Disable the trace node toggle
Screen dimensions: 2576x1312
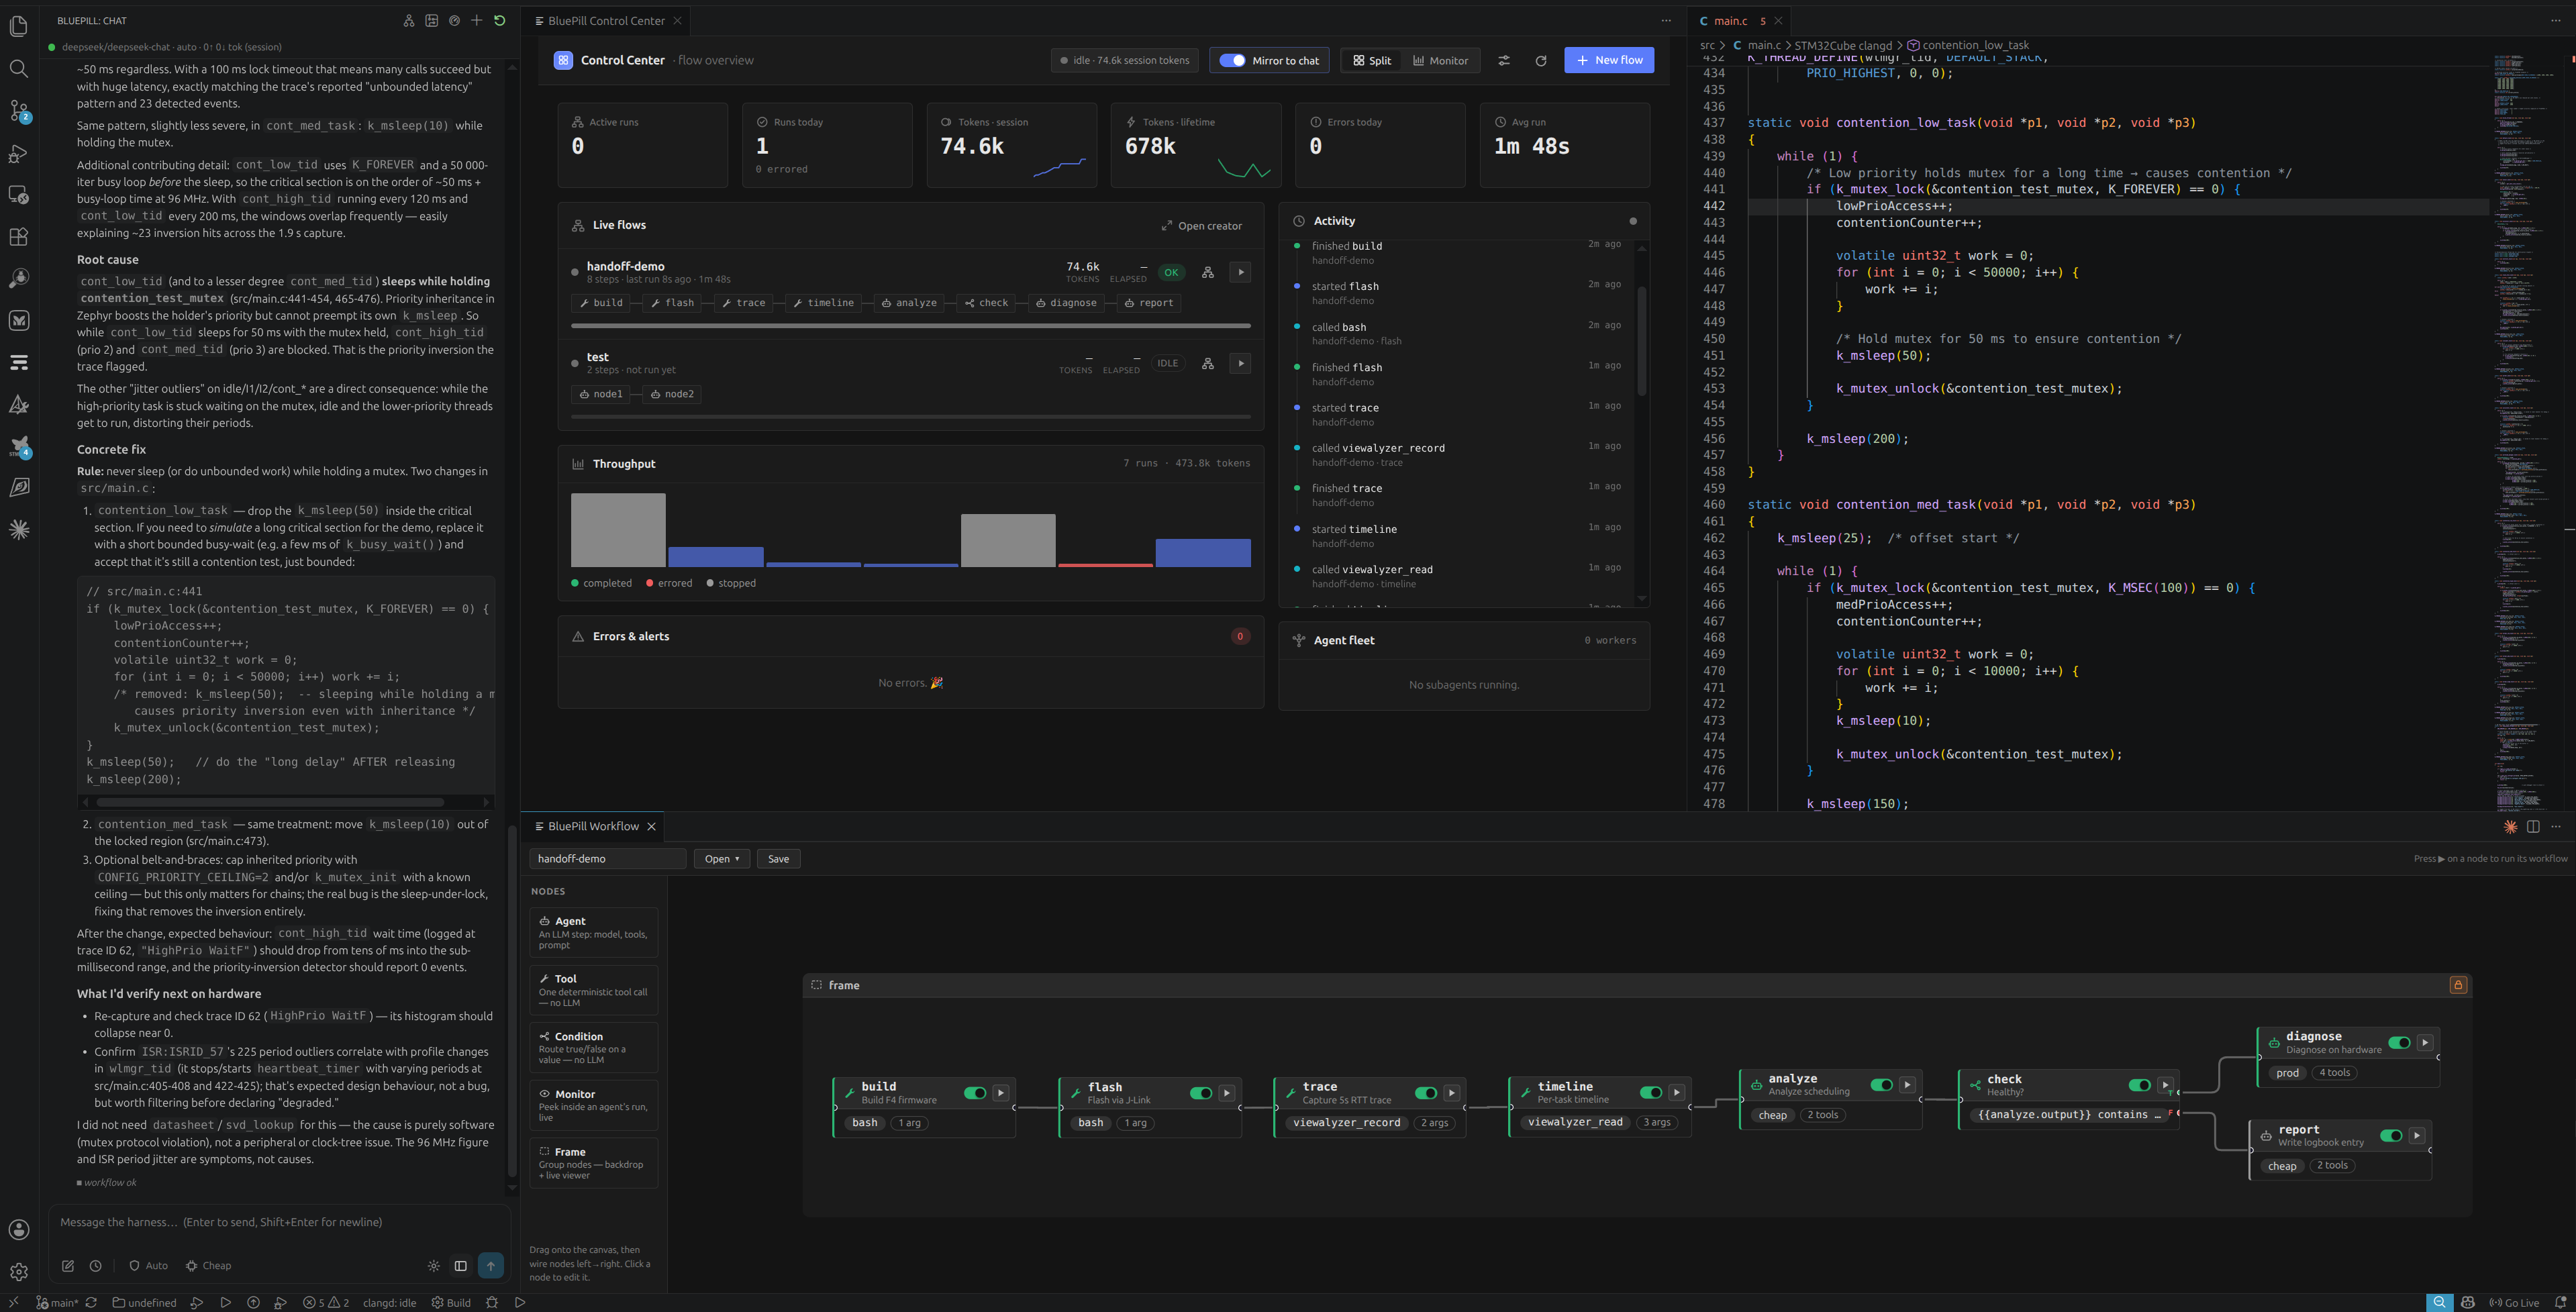[1426, 1093]
